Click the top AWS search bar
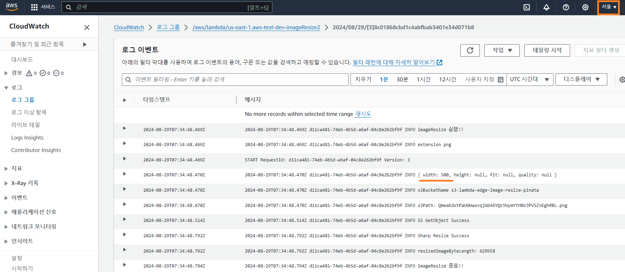625x272 pixels. 167,7
